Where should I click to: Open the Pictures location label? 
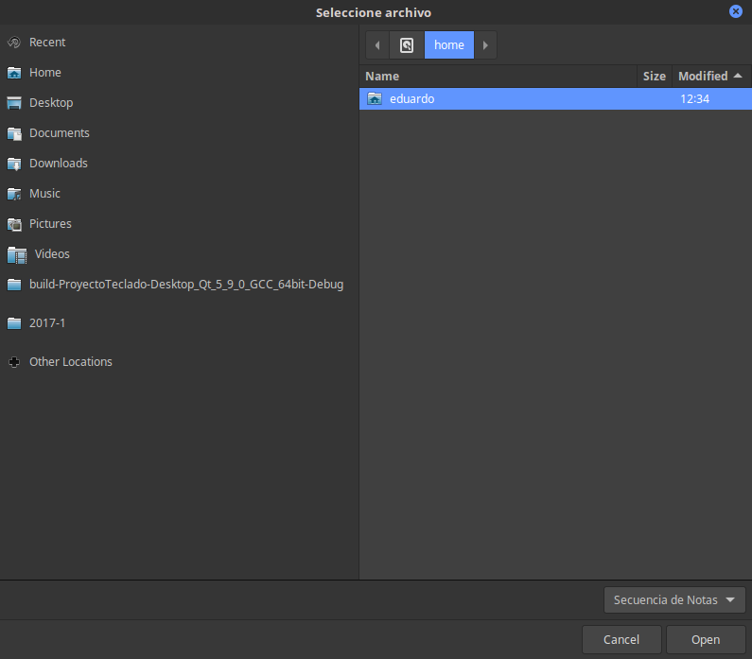click(x=50, y=223)
